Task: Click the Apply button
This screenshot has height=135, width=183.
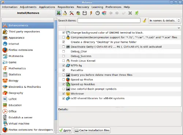Action: point(65,130)
